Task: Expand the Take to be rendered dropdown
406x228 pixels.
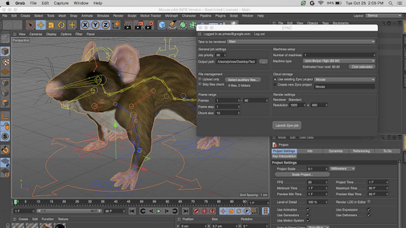Action: click(x=301, y=42)
